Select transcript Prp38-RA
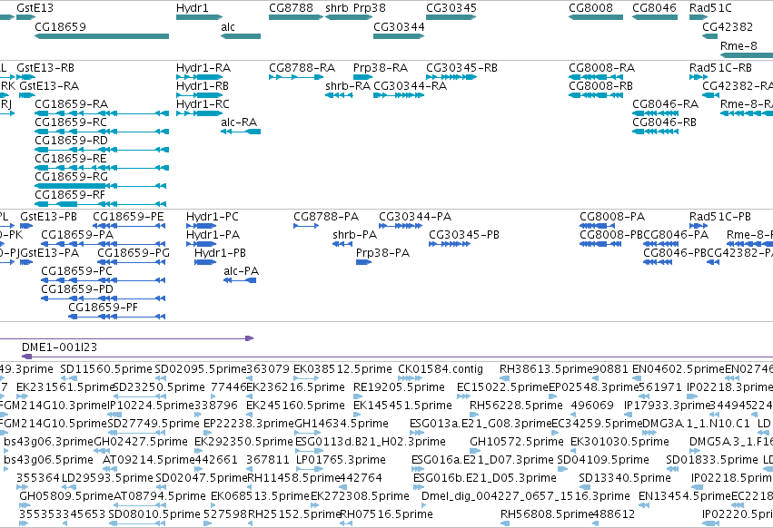The height and width of the screenshot is (528, 773). click(380, 67)
